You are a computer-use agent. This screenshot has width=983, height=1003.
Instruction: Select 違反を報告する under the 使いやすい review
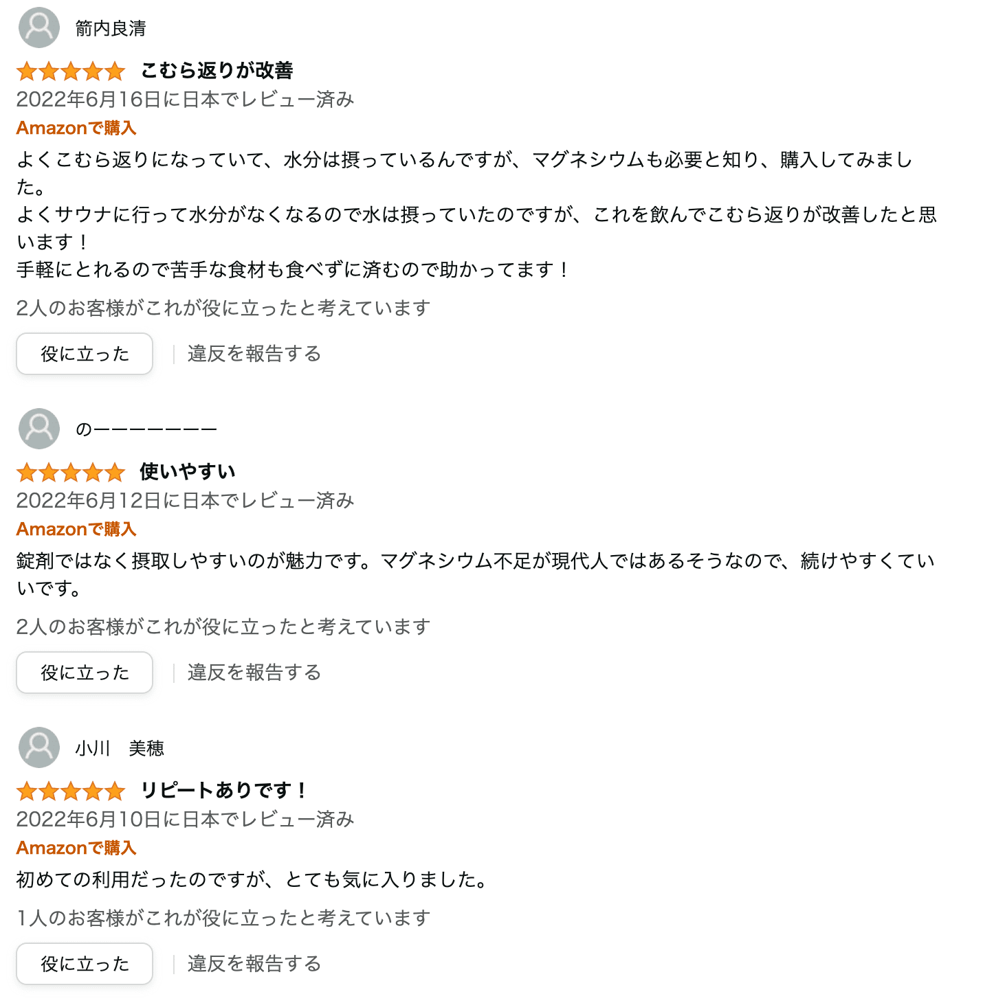254,673
